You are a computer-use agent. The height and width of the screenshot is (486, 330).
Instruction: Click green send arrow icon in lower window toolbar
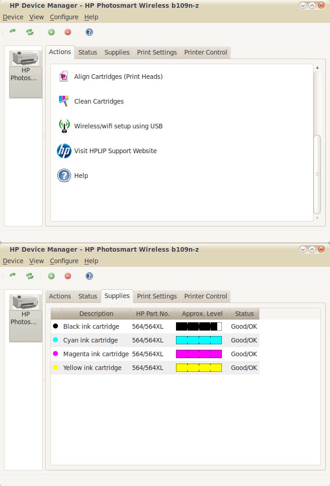pos(13,275)
